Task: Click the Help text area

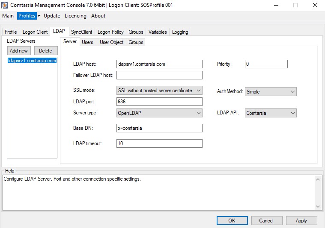Action: [159, 193]
